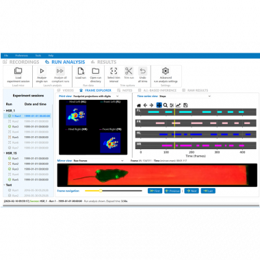260x260 pixels.
Task: Jump to Last frame
Action: pos(208,191)
